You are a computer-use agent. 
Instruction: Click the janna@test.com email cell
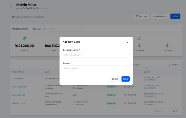click(x=52, y=79)
